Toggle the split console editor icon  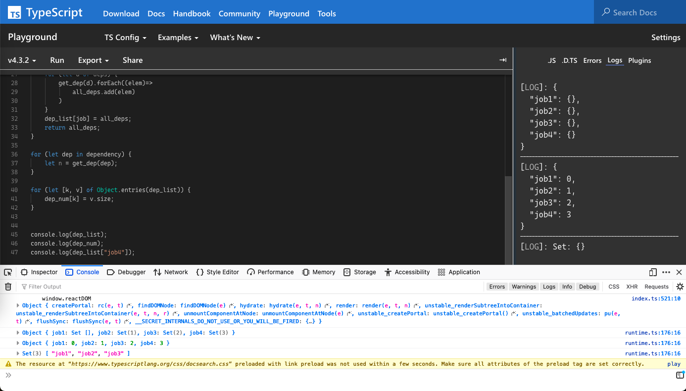click(x=680, y=375)
